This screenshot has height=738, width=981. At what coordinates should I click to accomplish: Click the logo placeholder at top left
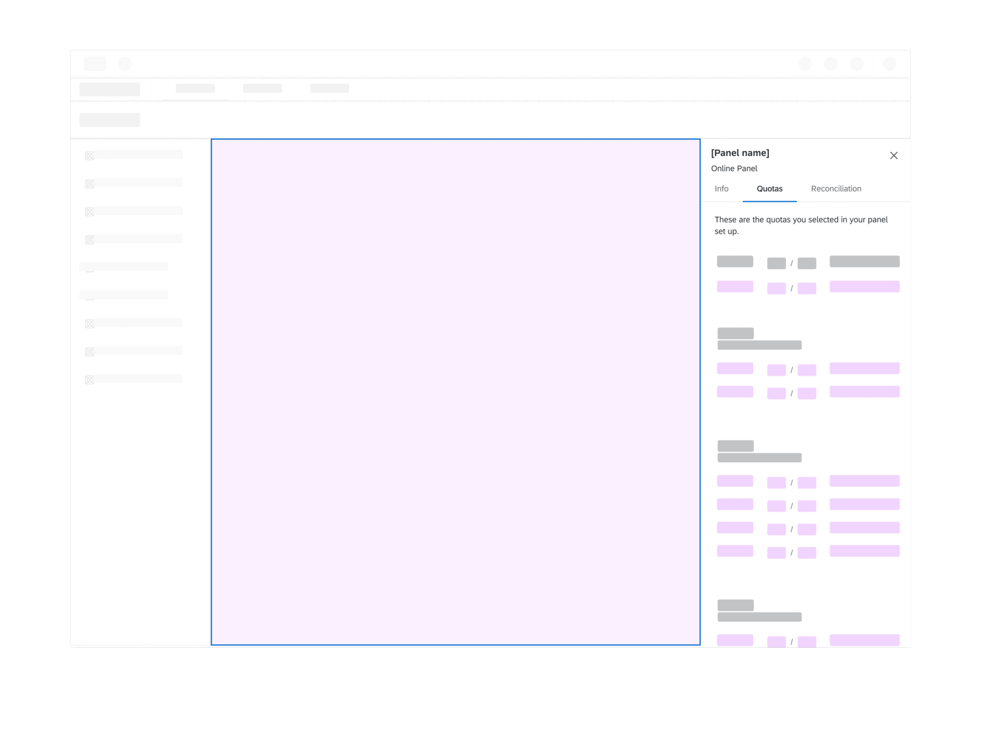pyautogui.click(x=95, y=64)
